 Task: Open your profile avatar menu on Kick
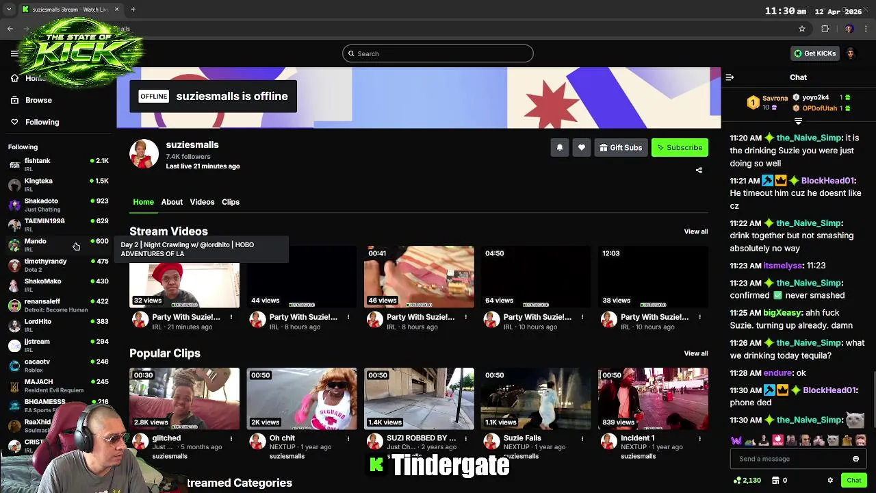tap(850, 53)
